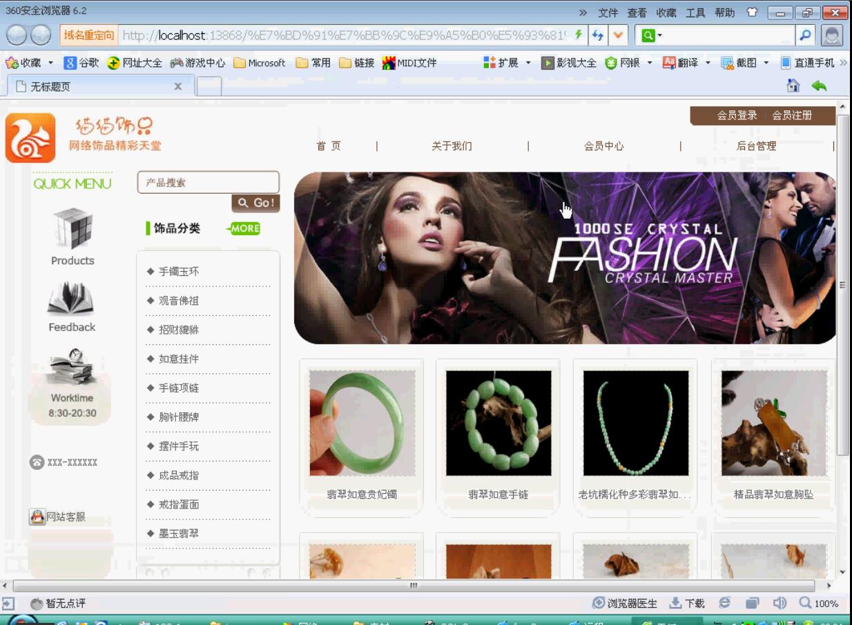Click the home icon on tab bar
Screen dimensions: 852x625
tap(793, 86)
